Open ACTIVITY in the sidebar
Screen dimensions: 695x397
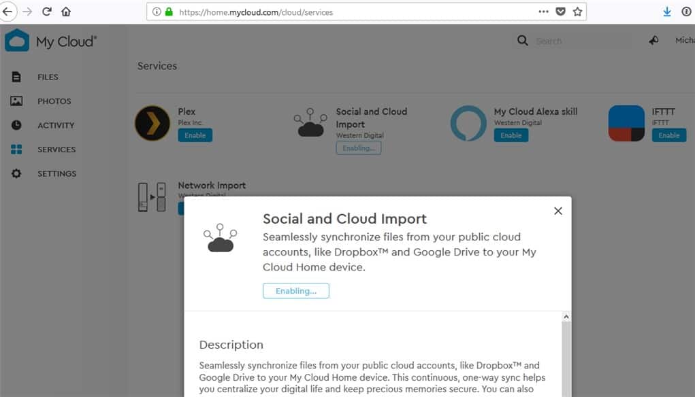(x=56, y=125)
